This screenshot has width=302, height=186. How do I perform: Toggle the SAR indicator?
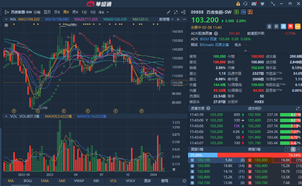[62, 181]
